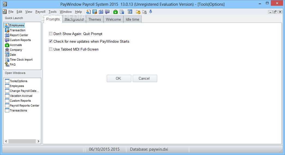Click the Quick Launch panel heading
The height and width of the screenshot is (155, 285).
[x=14, y=18]
